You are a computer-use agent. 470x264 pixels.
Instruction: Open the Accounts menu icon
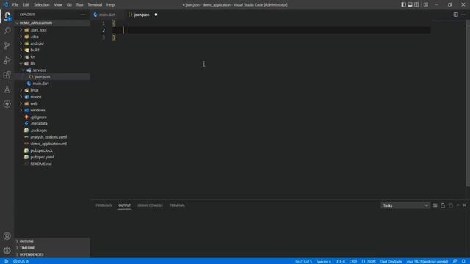7,236
